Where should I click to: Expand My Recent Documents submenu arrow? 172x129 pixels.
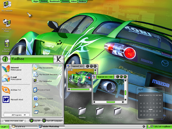pyautogui.click(x=60, y=74)
